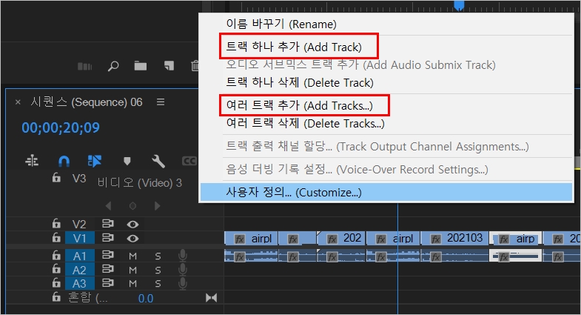Mute track A1
Image resolution: width=581 pixels, height=315 pixels.
point(132,256)
